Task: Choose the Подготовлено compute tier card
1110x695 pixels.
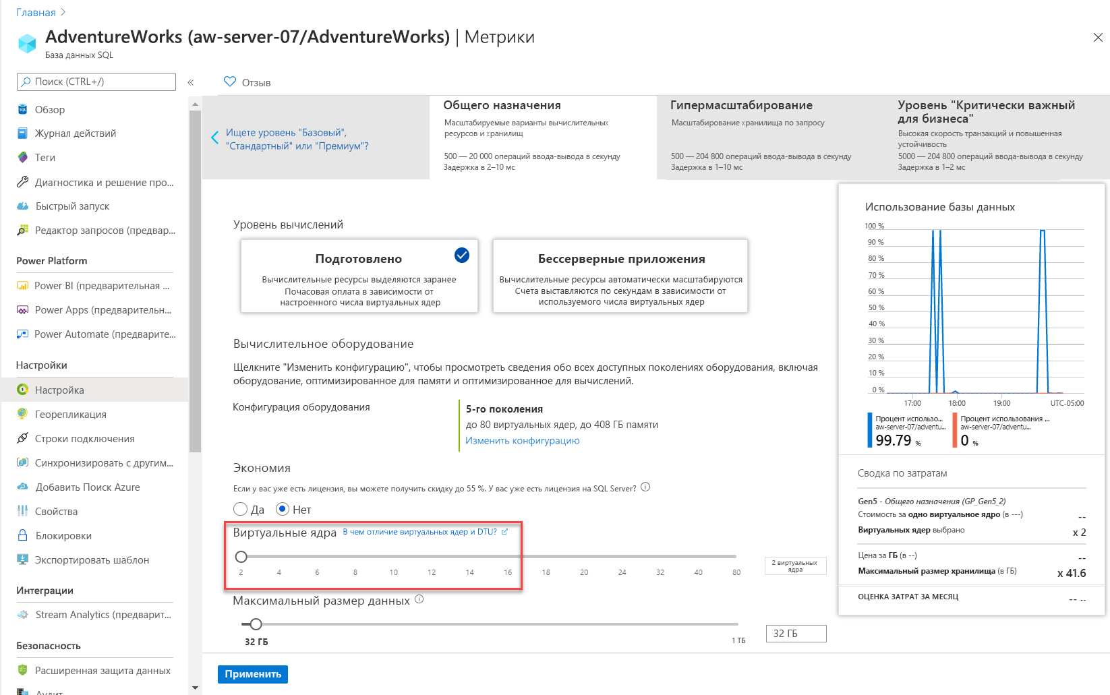Action: point(359,276)
